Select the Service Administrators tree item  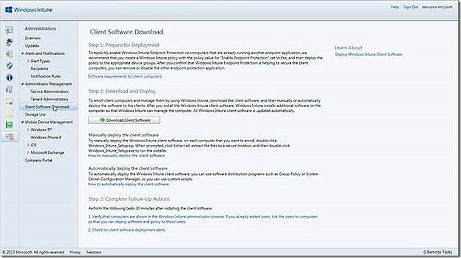[50, 91]
